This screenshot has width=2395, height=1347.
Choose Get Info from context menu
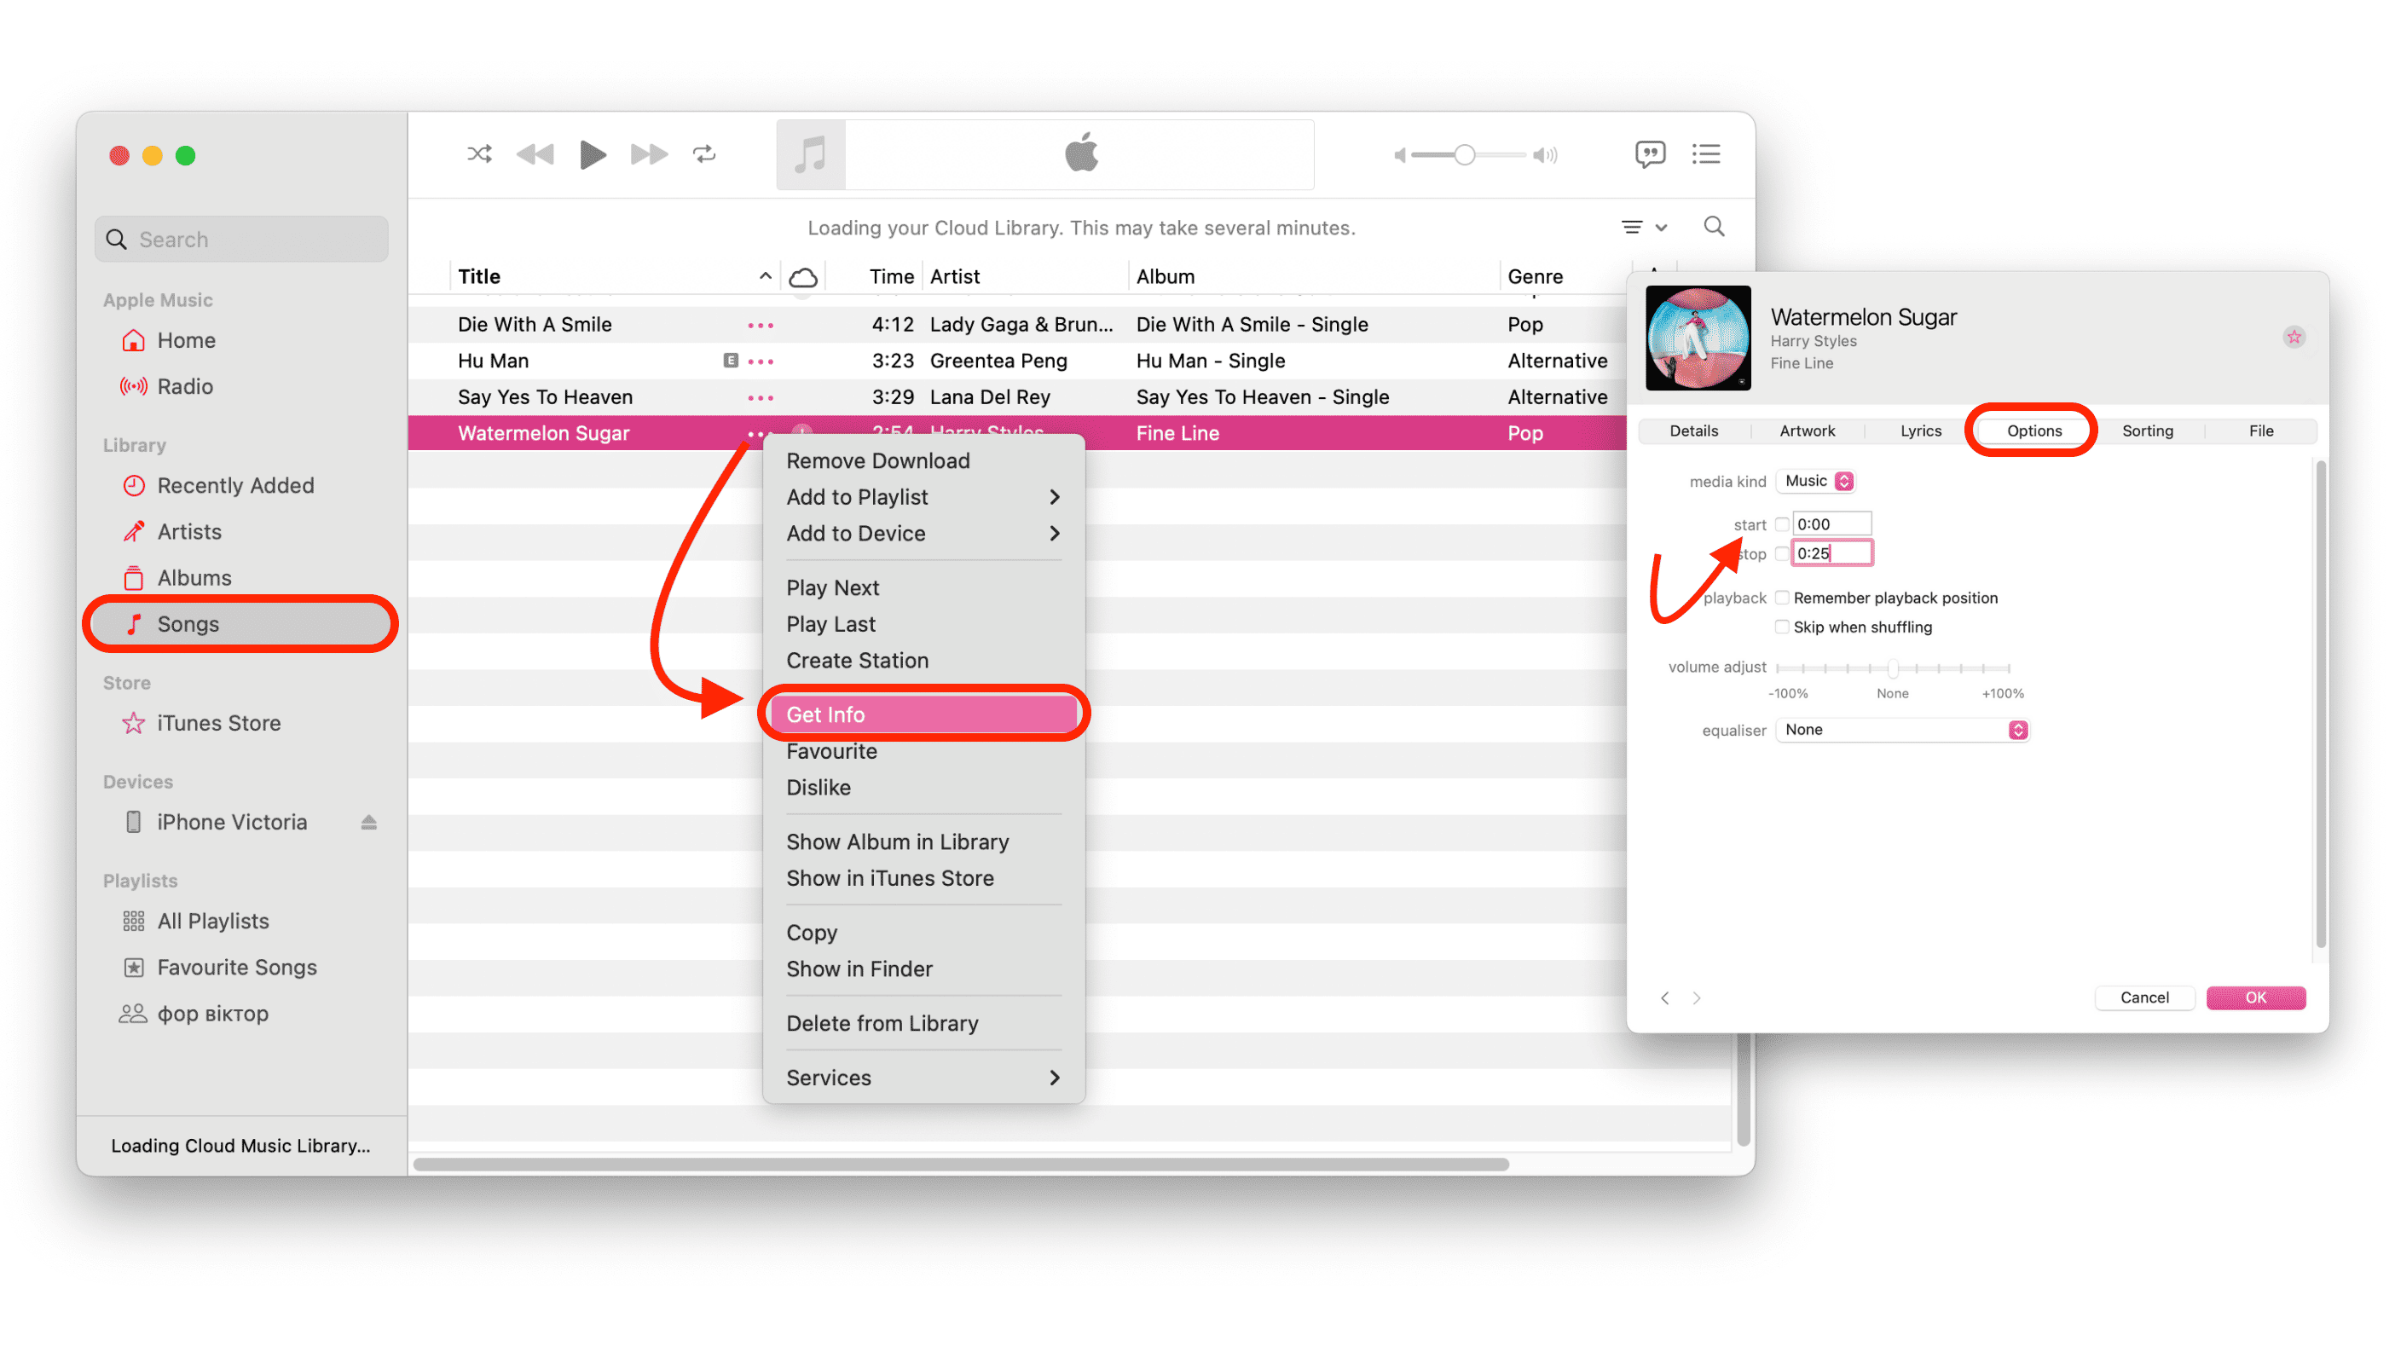coord(923,715)
